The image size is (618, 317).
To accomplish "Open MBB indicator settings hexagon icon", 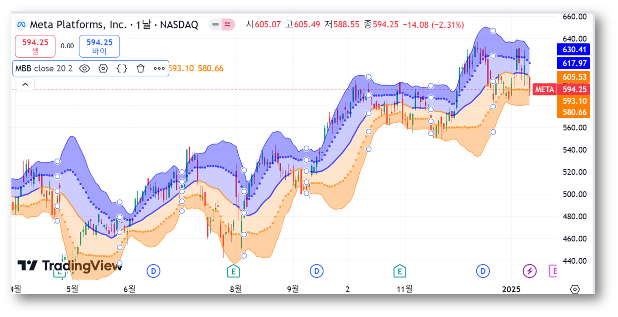I will pos(103,68).
